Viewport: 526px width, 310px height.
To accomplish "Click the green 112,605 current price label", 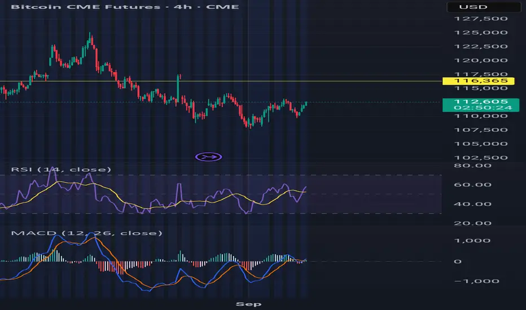I will coord(481,105).
